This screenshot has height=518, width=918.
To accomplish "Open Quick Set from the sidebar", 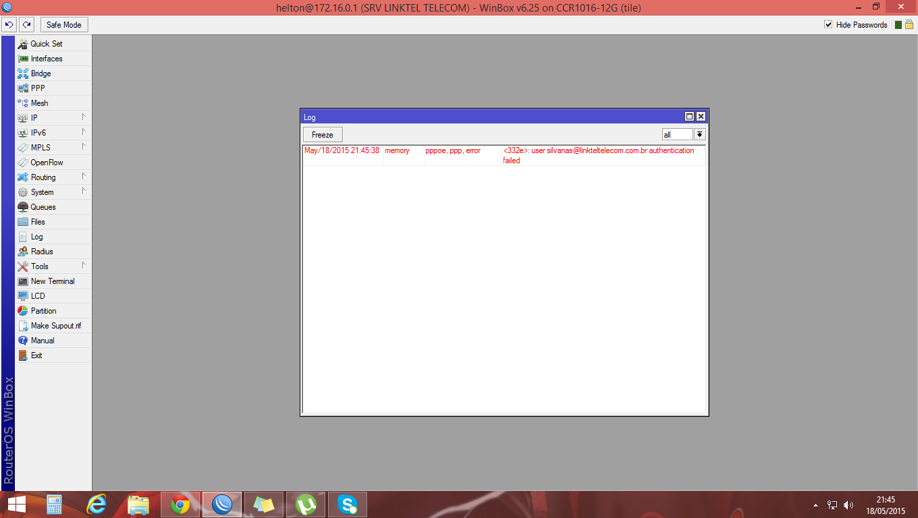I will [x=53, y=44].
